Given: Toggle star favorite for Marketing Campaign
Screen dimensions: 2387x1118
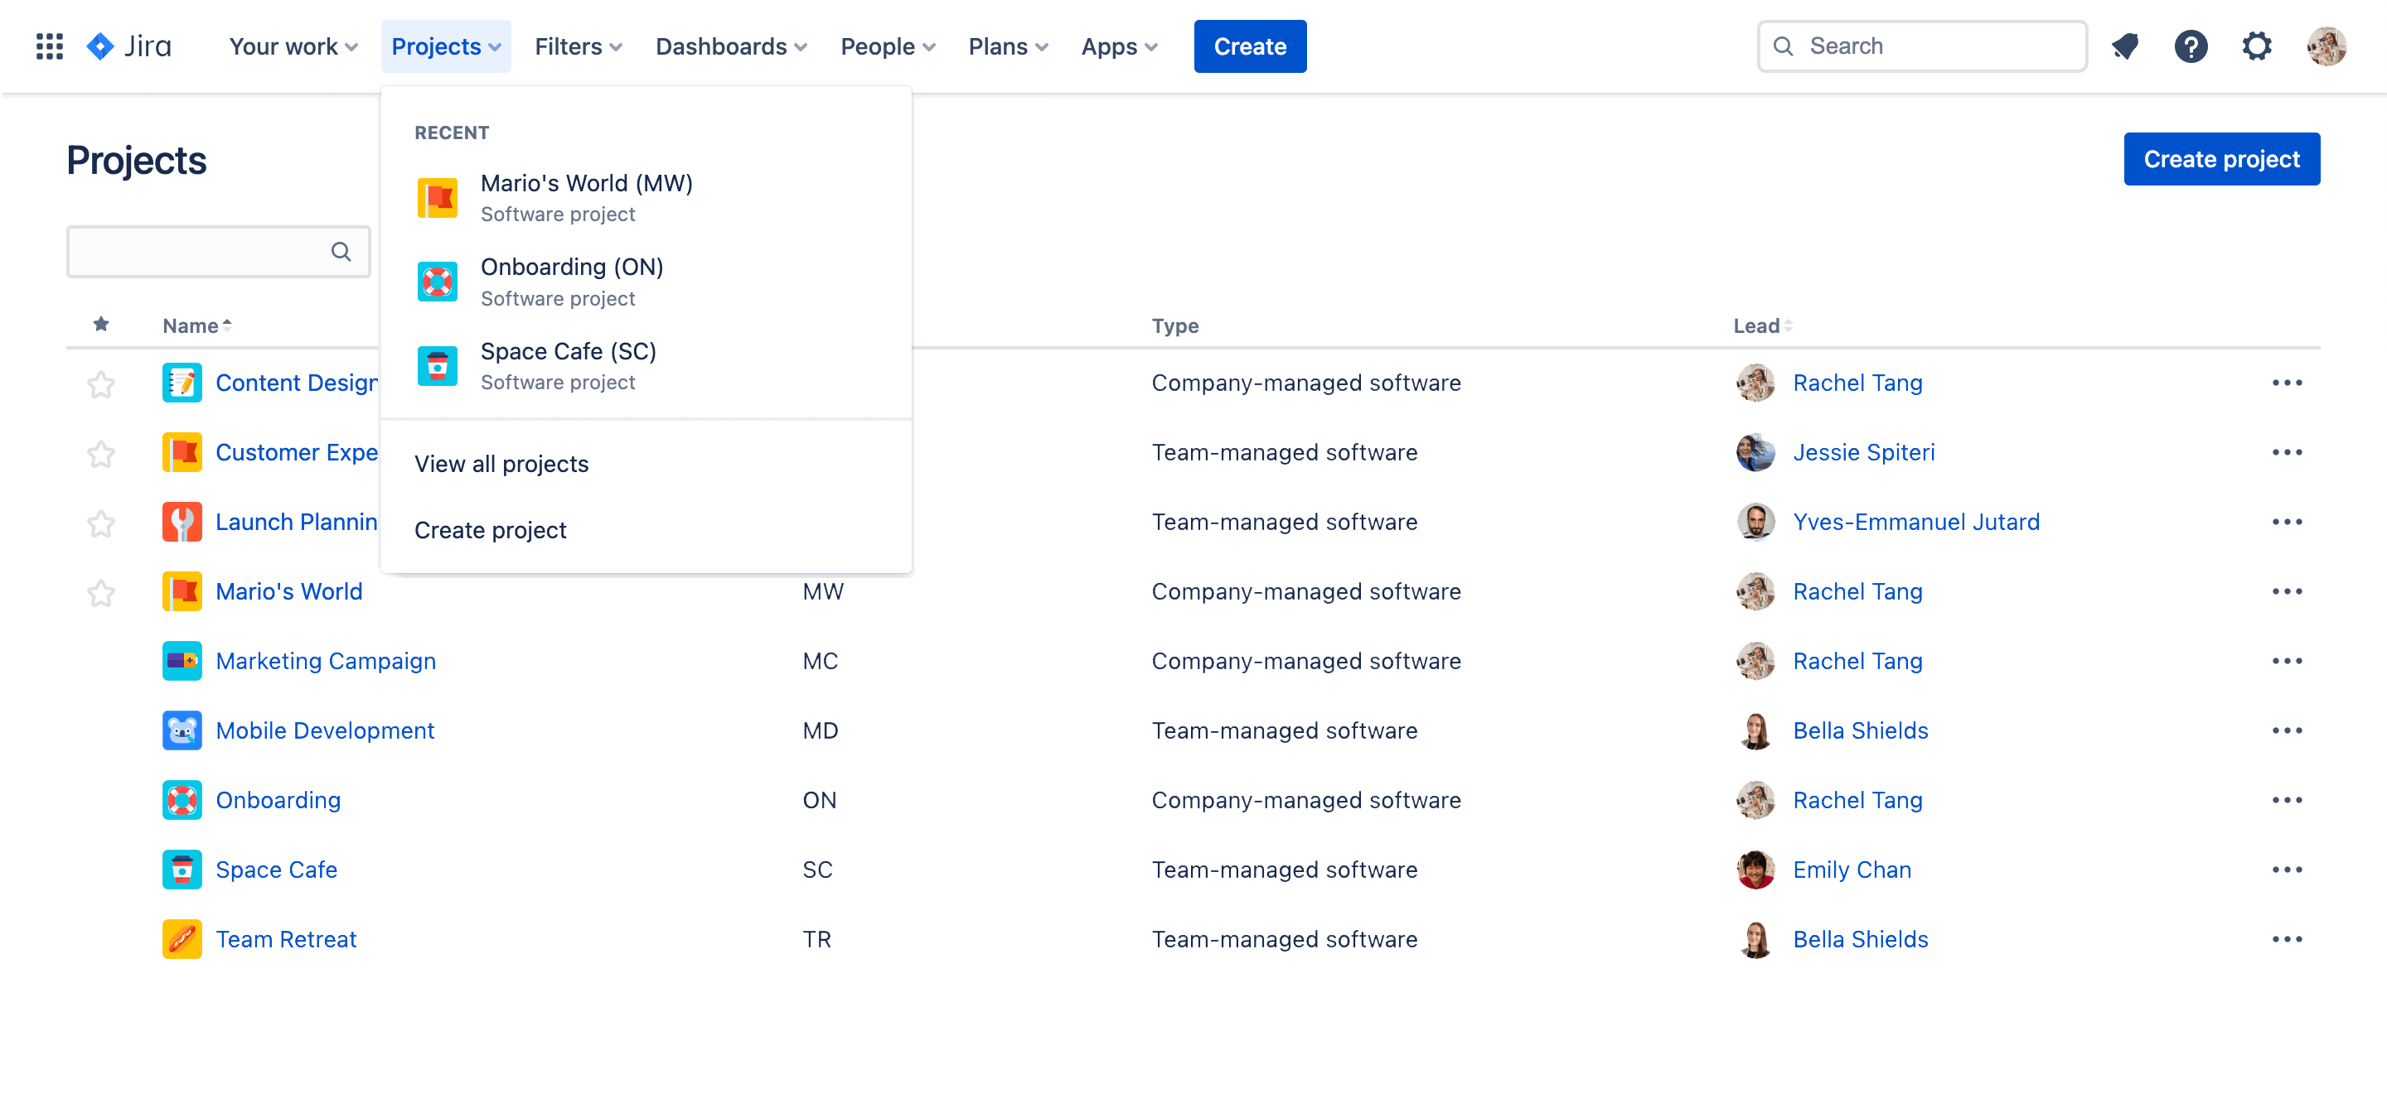Looking at the screenshot, I should tap(102, 660).
